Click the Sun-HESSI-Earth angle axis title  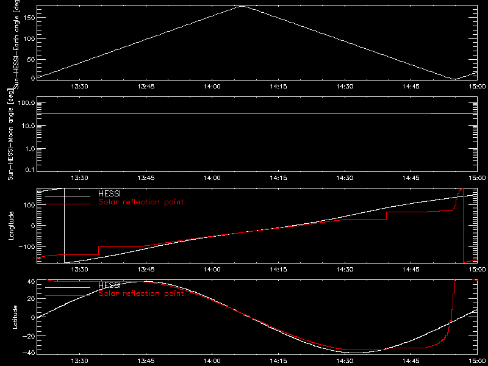pos(18,43)
